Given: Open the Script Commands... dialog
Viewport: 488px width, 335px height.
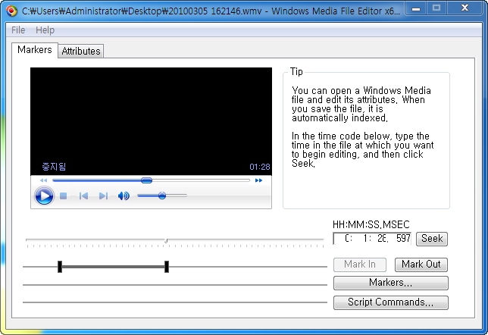Looking at the screenshot, I should pyautogui.click(x=390, y=302).
